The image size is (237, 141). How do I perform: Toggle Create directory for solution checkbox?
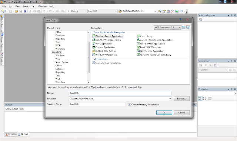coord(130,105)
